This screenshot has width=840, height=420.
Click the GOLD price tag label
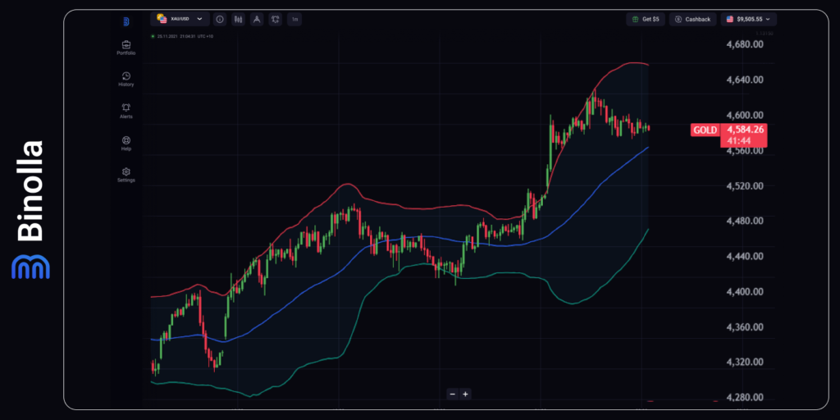[705, 130]
